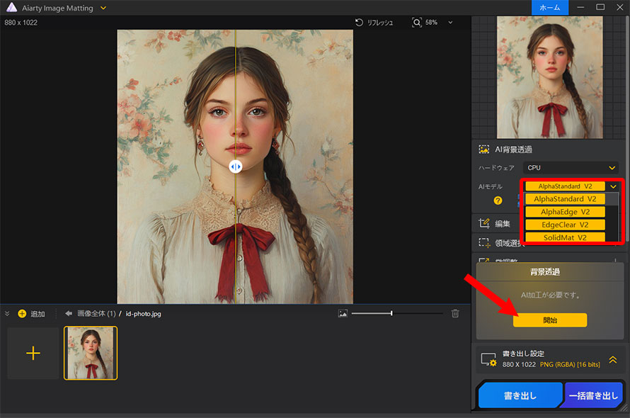Image resolution: width=630 pixels, height=418 pixels.
Task: Click the image size icon beside slider
Action: 343,313
